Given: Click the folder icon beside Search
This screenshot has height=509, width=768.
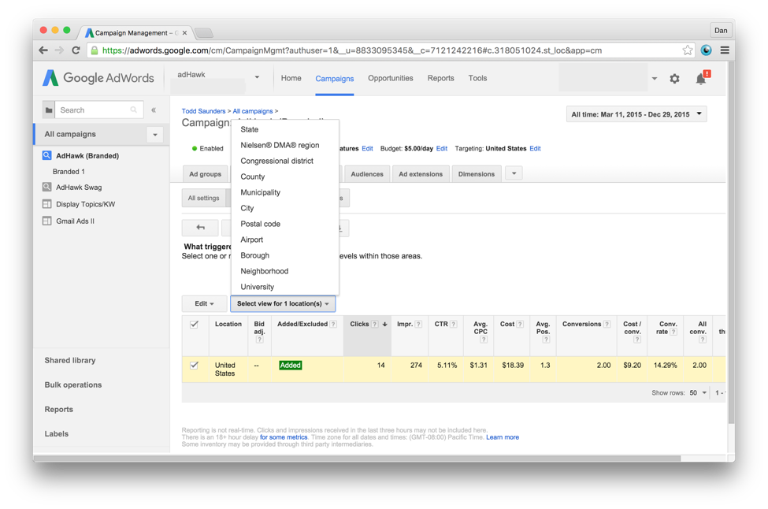Looking at the screenshot, I should pos(49,110).
